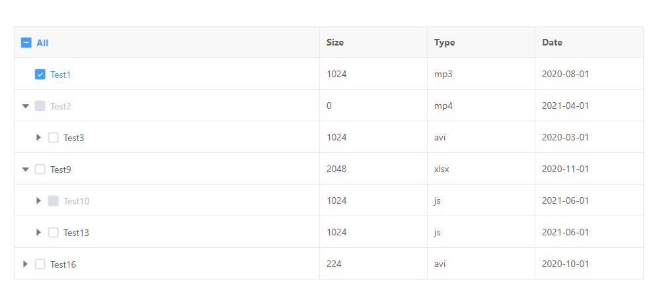Click the Type column header
This screenshot has height=296, width=653.
coord(444,43)
